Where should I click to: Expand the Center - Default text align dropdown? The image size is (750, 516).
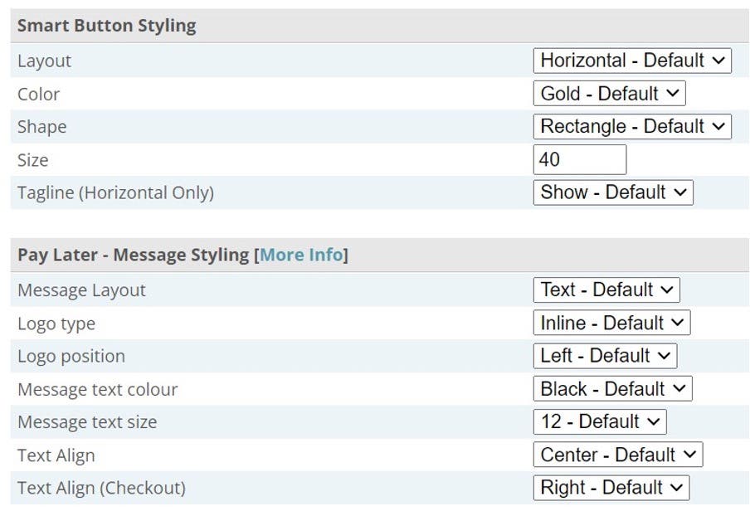coord(617,455)
